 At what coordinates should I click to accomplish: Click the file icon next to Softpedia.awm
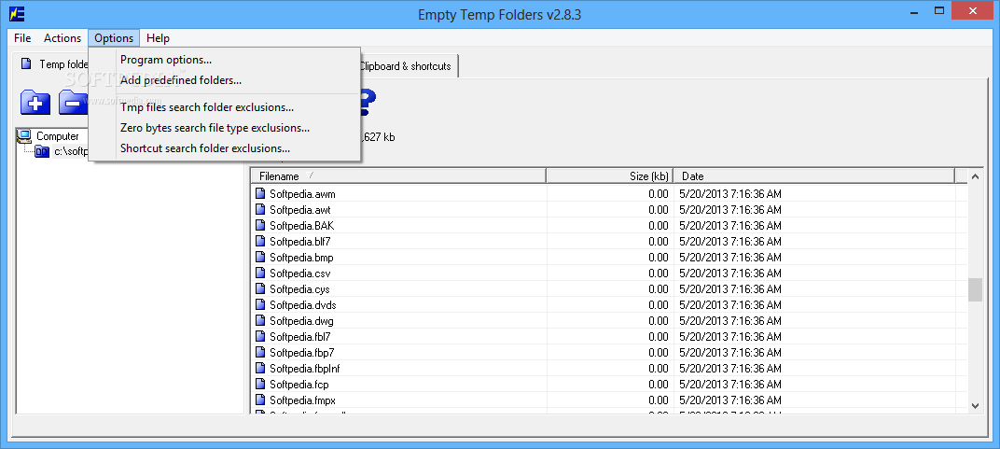coord(260,193)
